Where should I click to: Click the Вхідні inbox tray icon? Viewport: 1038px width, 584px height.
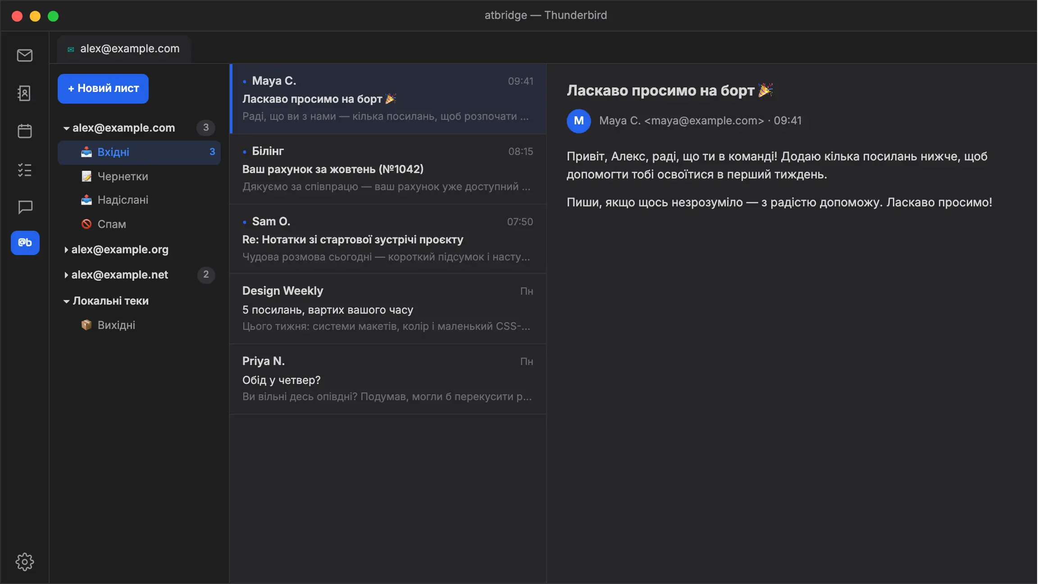(x=86, y=152)
